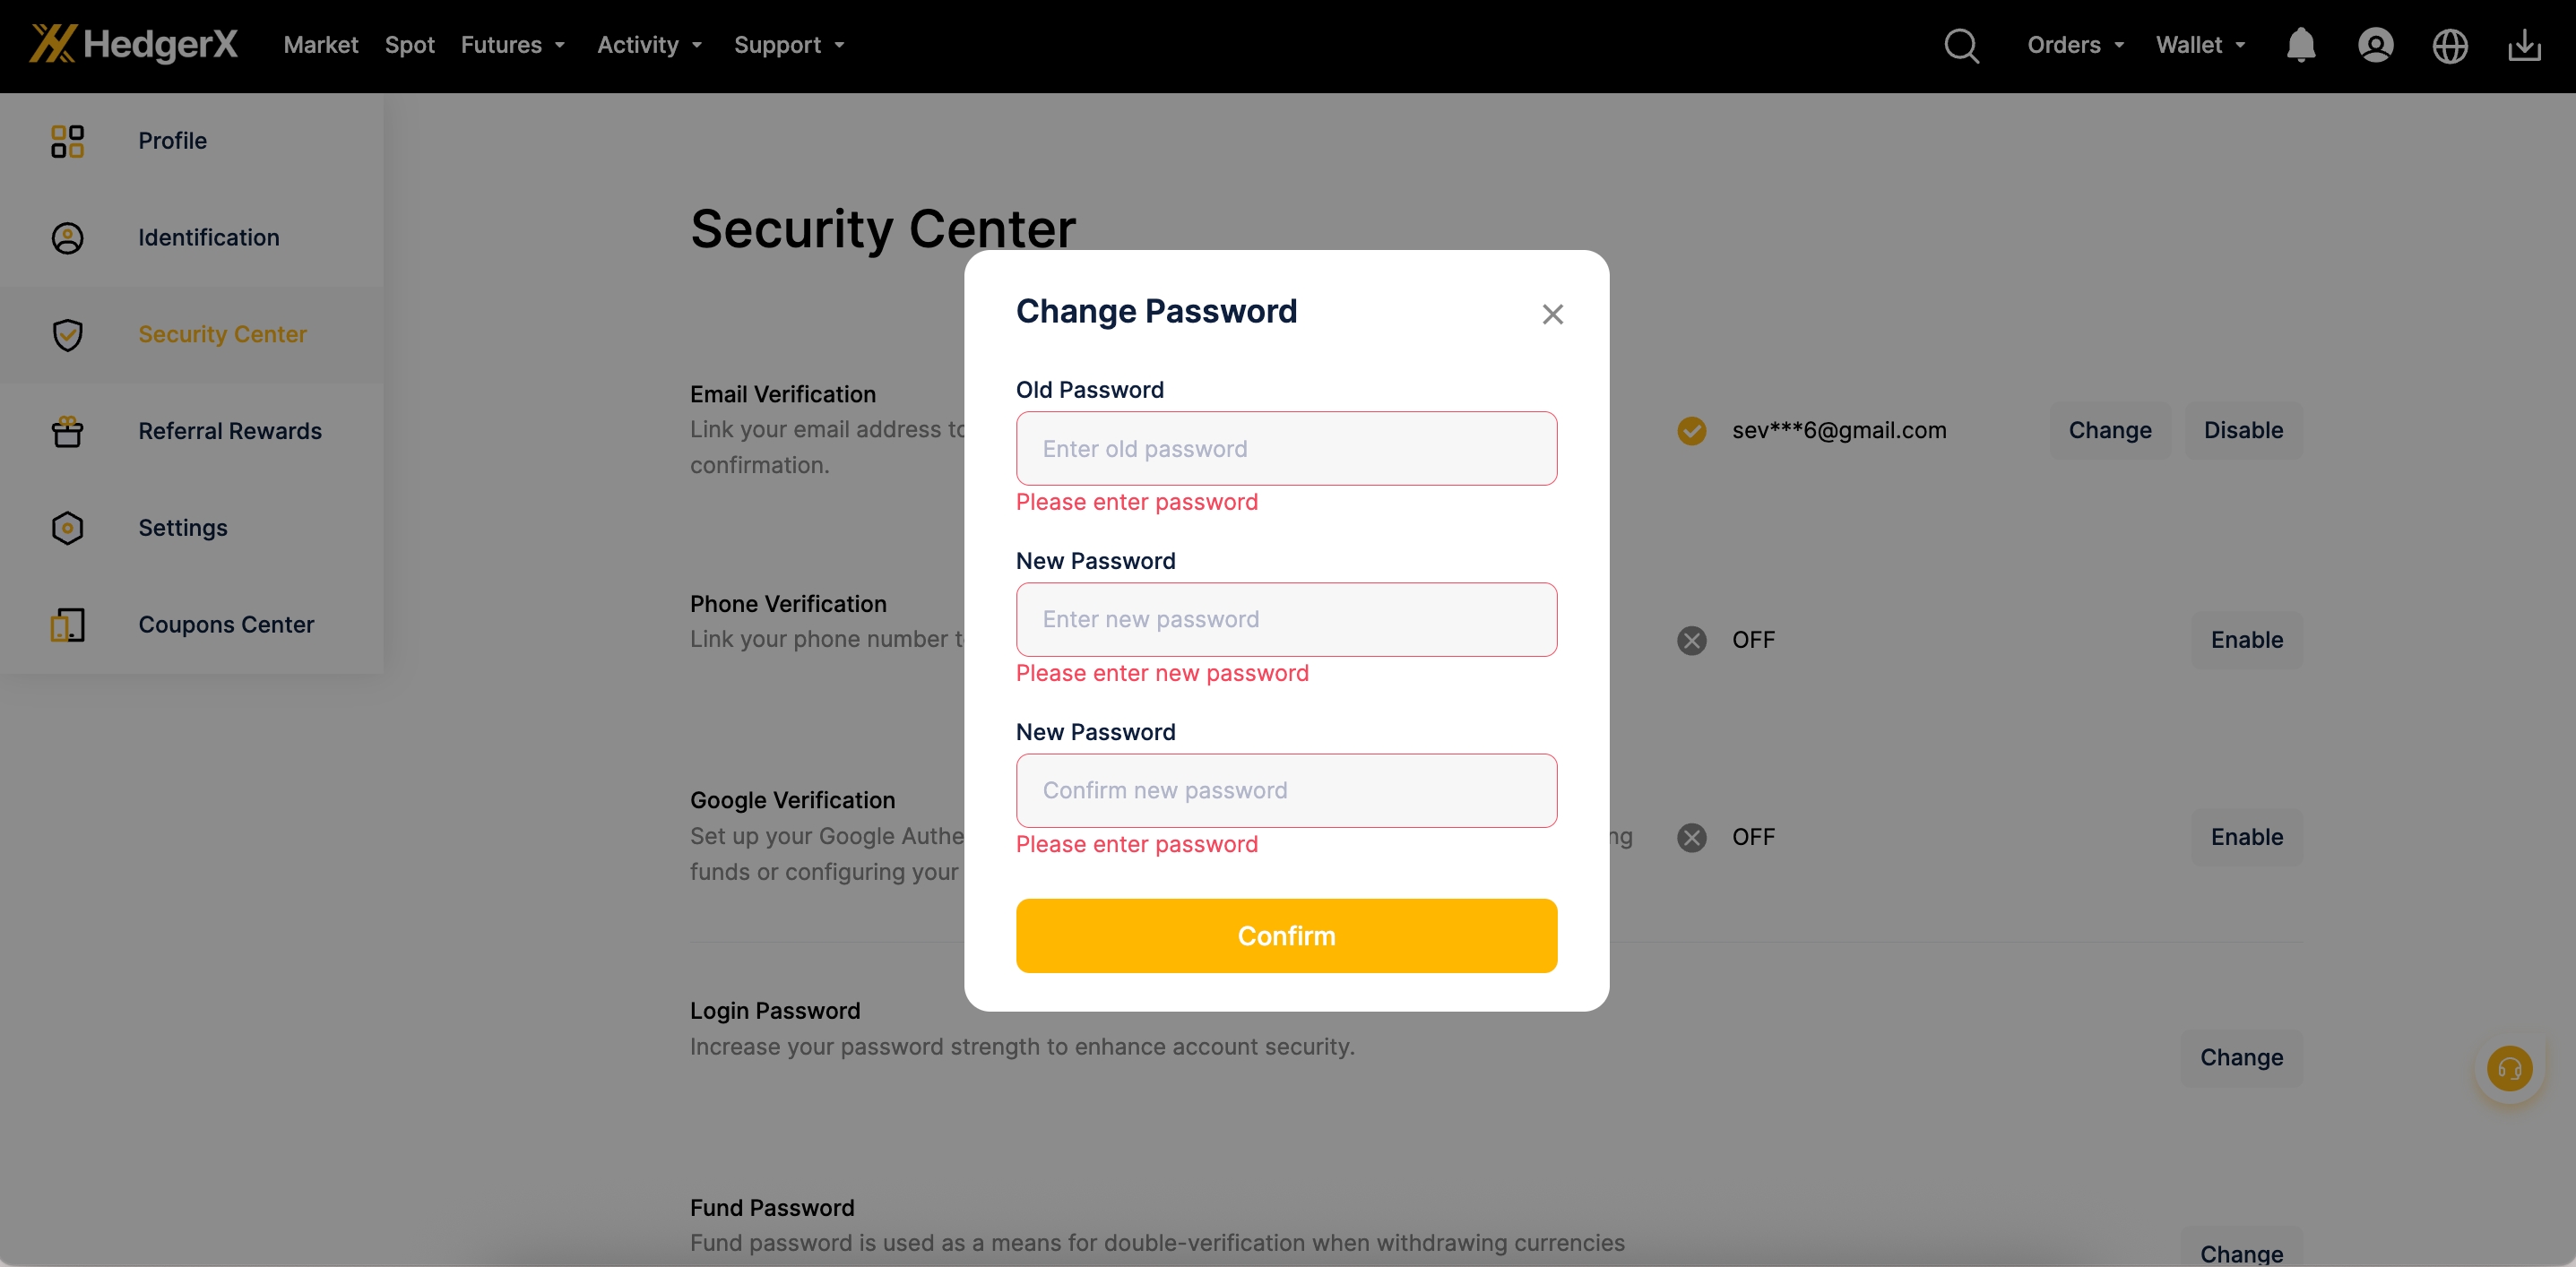
Task: Go to Referral Rewards in sidebar
Action: tap(230, 431)
